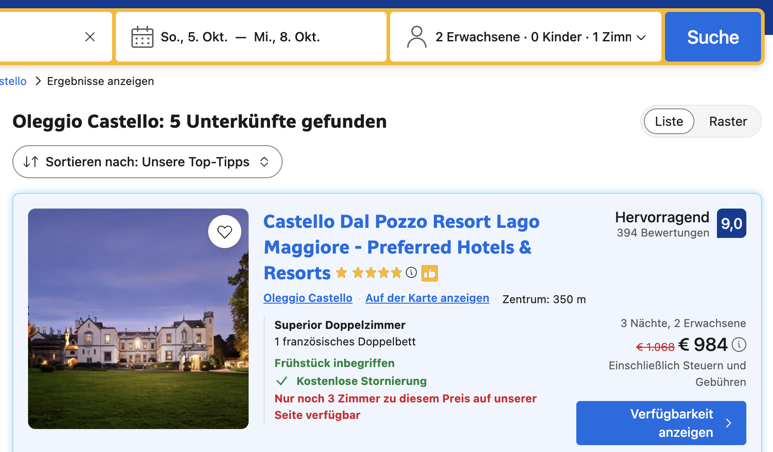This screenshot has height=452, width=773.
Task: Open the Castello Dal Pozzo hotel photo
Action: tap(138, 319)
